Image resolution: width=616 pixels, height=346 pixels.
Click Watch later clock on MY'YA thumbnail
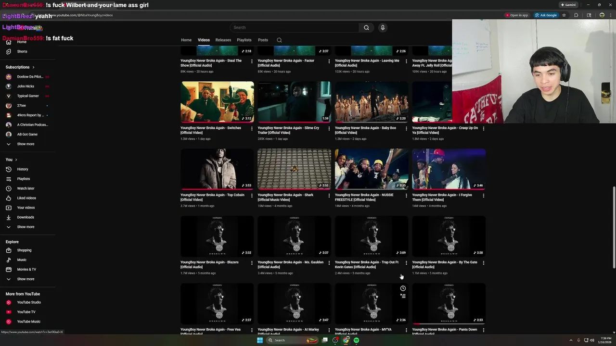tap(403, 288)
